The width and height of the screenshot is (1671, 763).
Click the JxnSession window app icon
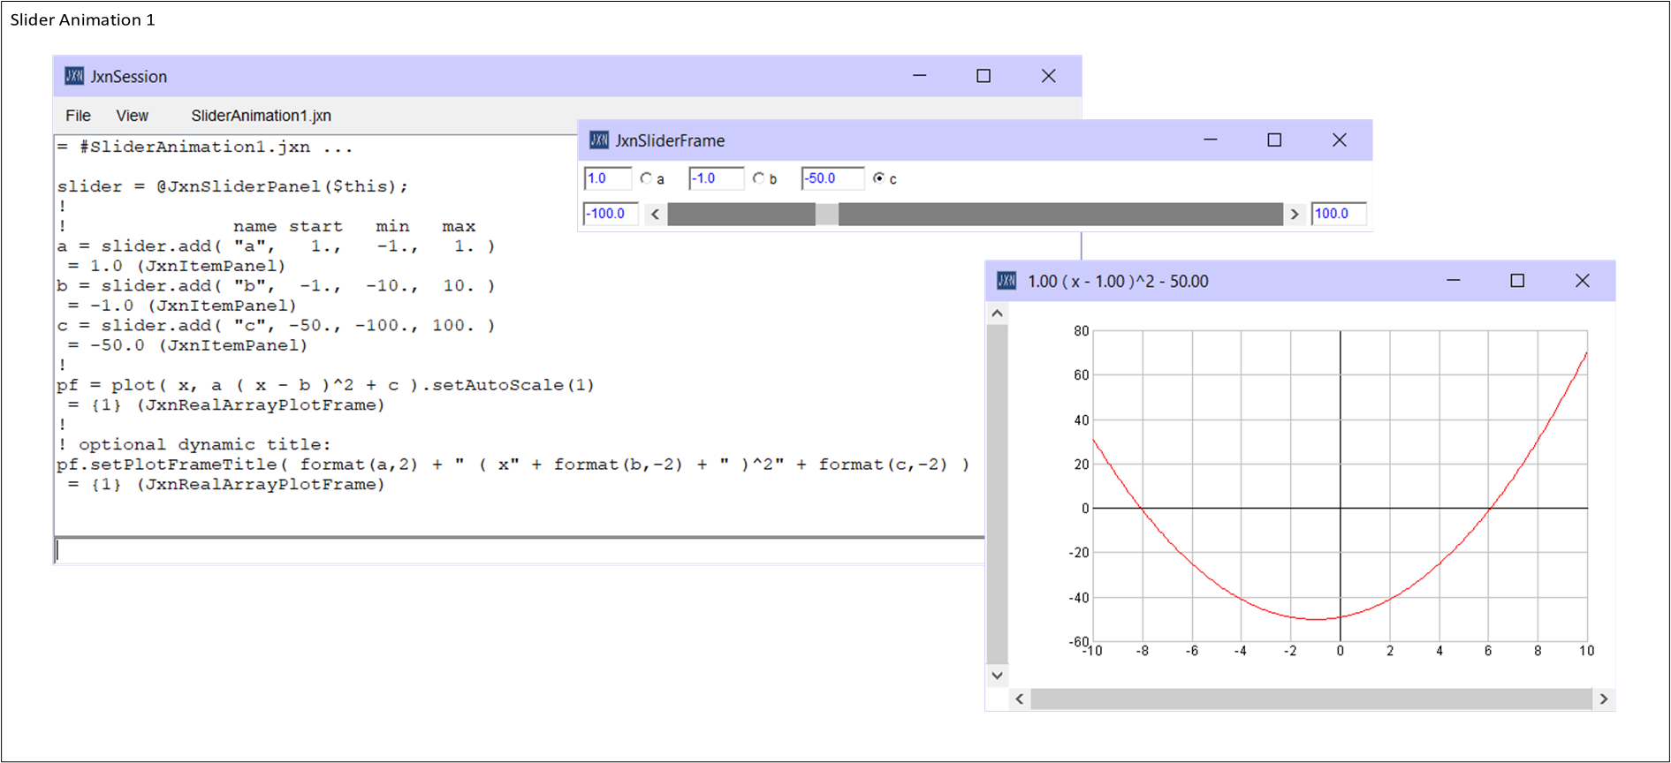pyautogui.click(x=74, y=76)
